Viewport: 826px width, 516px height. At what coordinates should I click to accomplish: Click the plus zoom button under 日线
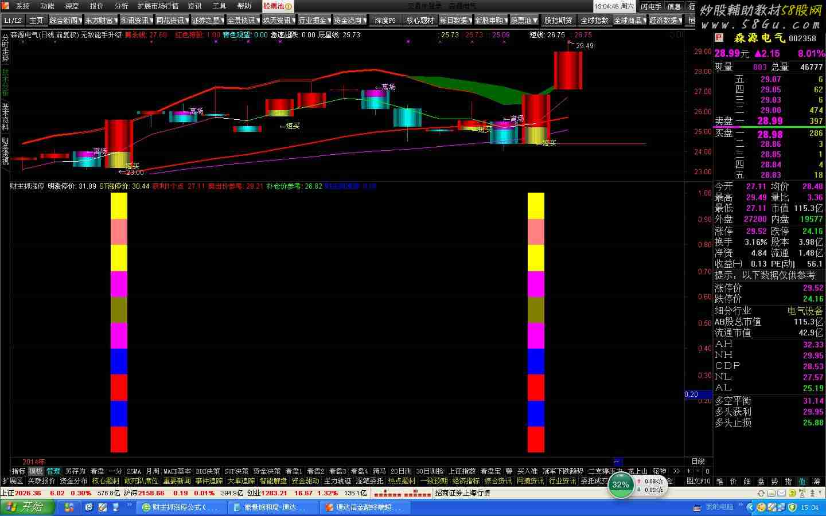(x=689, y=471)
